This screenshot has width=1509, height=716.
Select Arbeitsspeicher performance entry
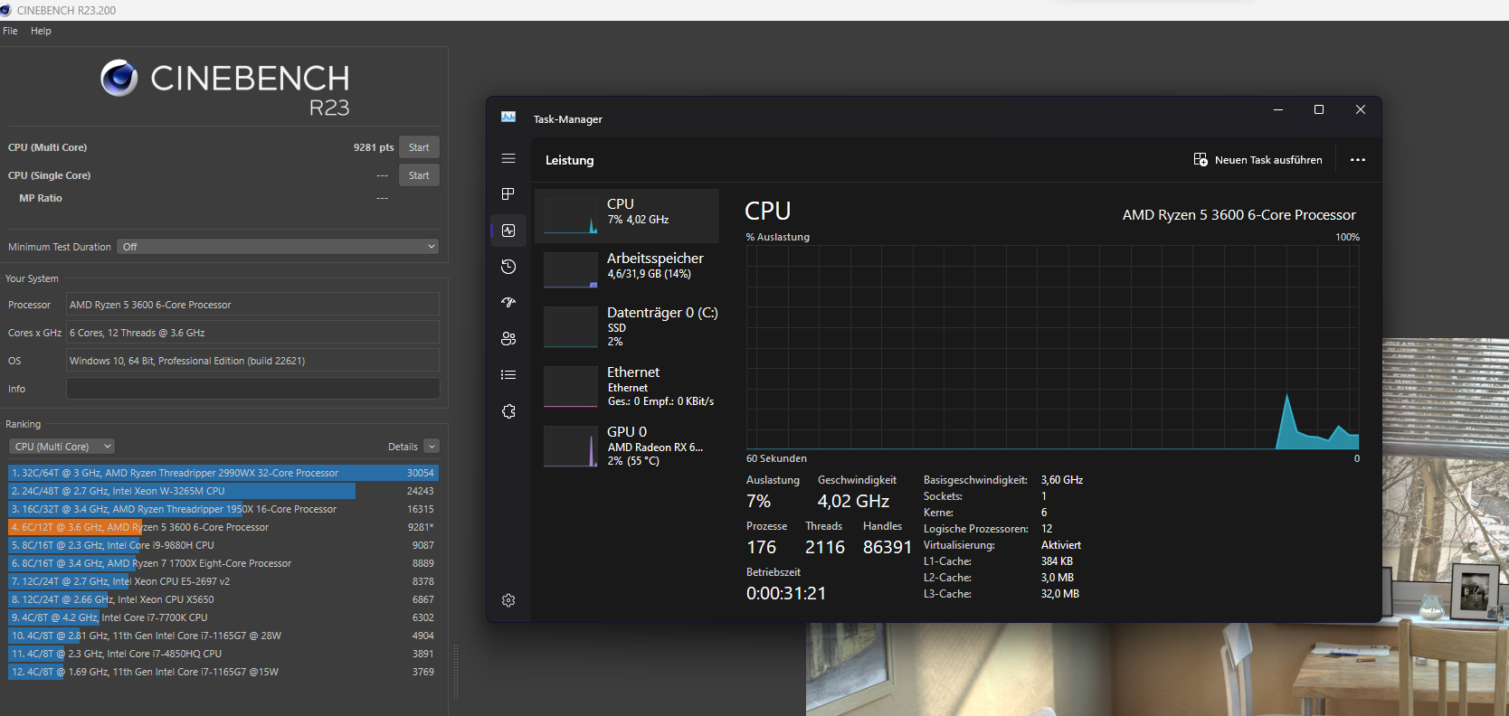pos(627,268)
